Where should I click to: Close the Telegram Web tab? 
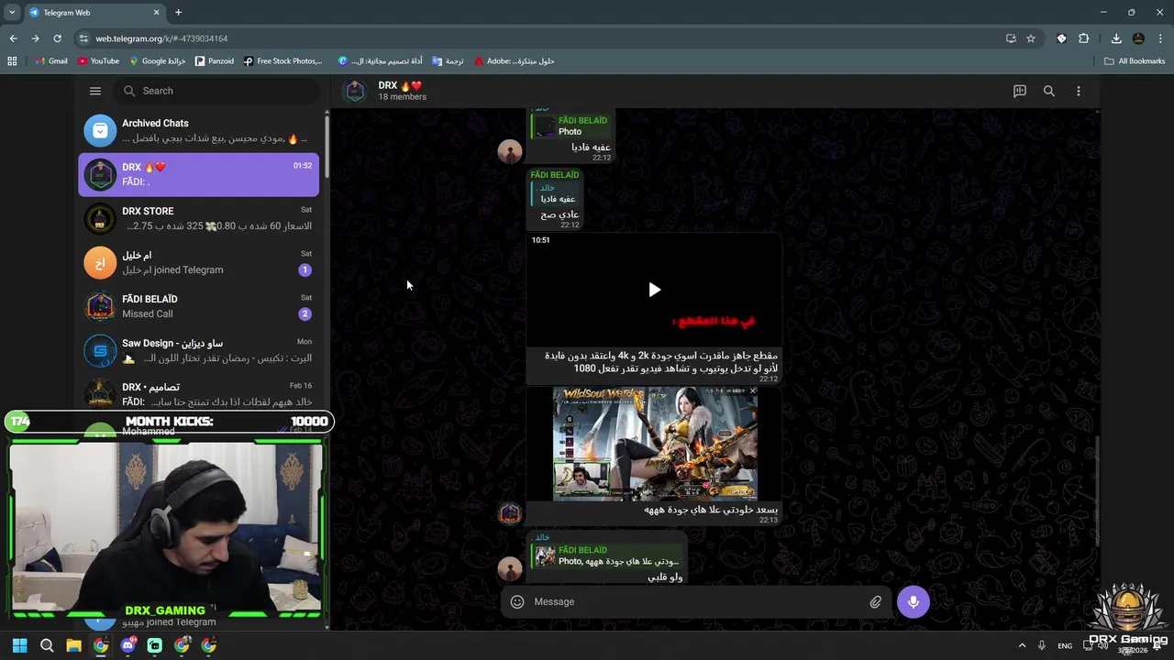[156, 12]
